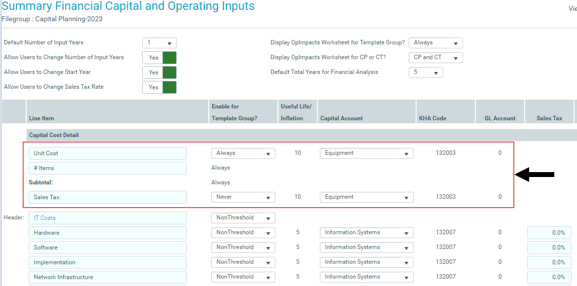577x286 pixels.
Task: Click the Unit Cost line item field
Action: [108, 153]
